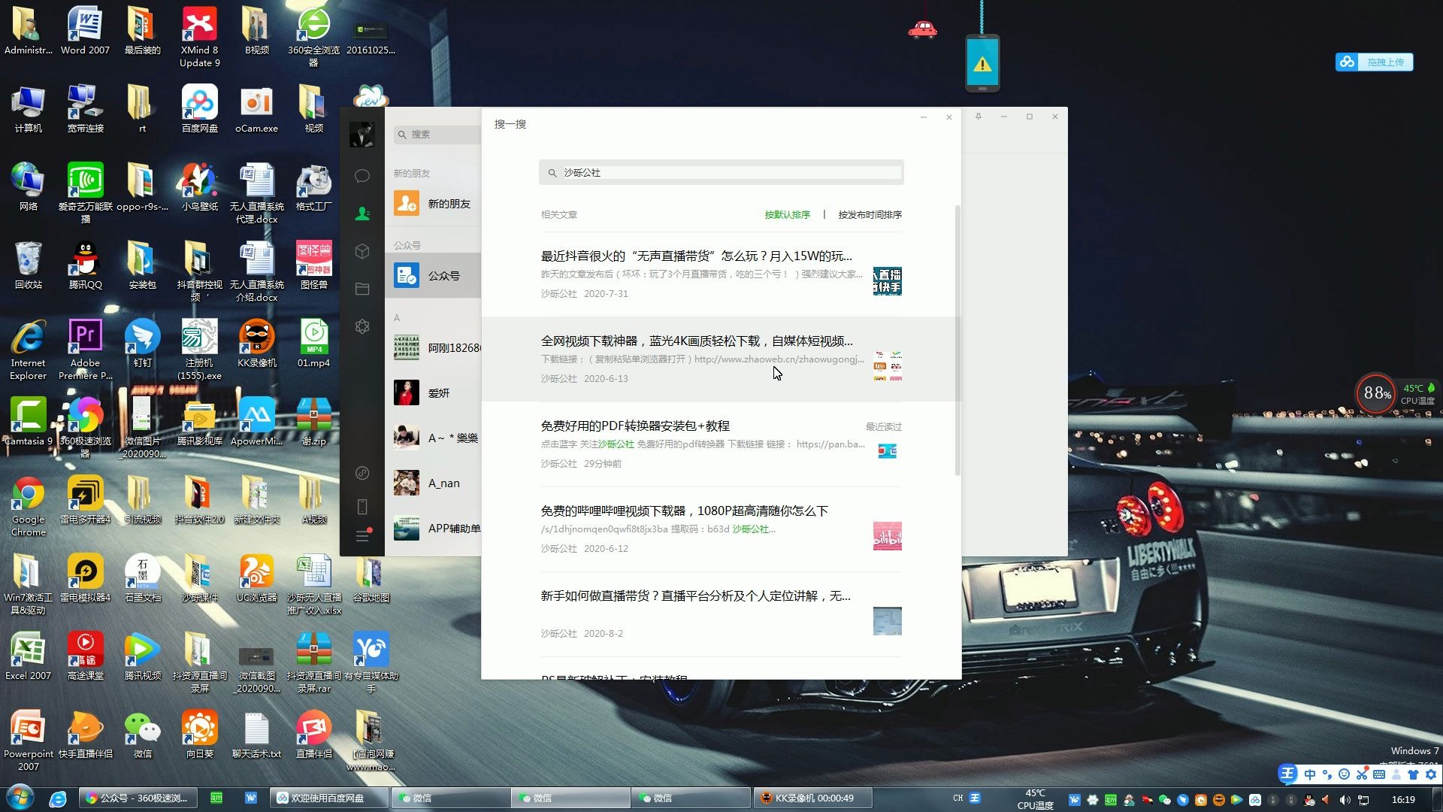Select the WeChat contacts icon in sidebar
This screenshot has height=812, width=1443.
click(x=362, y=214)
